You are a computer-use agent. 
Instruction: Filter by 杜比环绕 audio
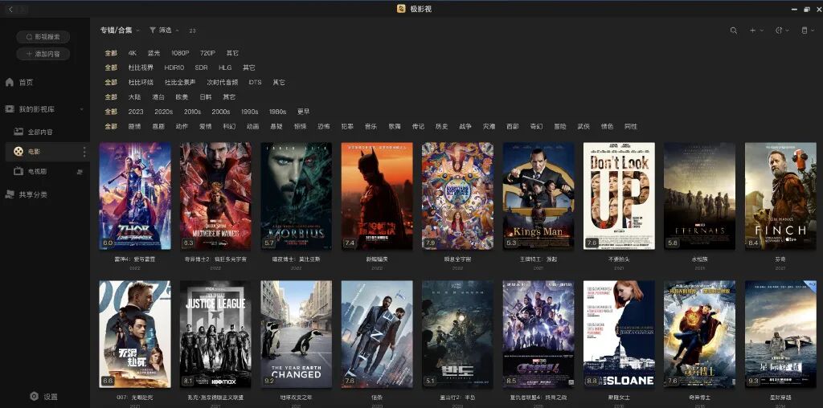click(x=141, y=83)
